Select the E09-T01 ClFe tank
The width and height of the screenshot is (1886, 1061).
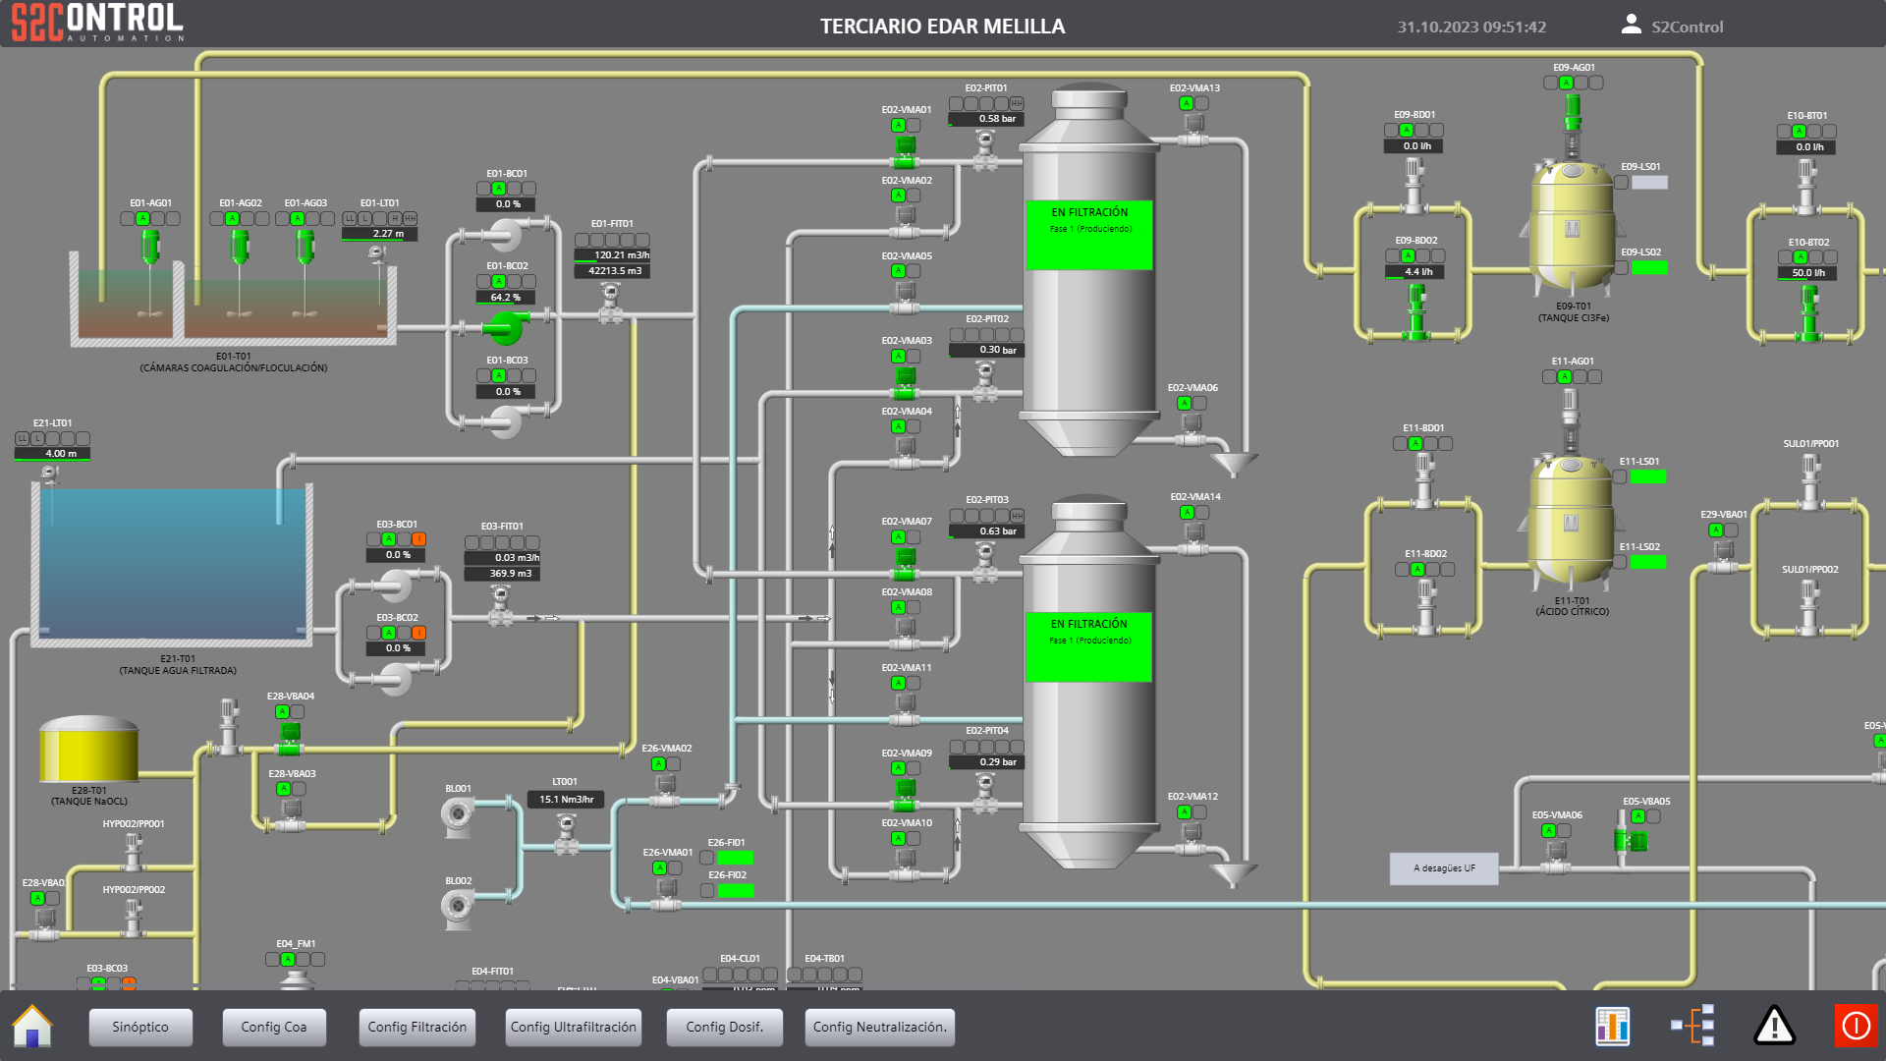click(x=1572, y=226)
